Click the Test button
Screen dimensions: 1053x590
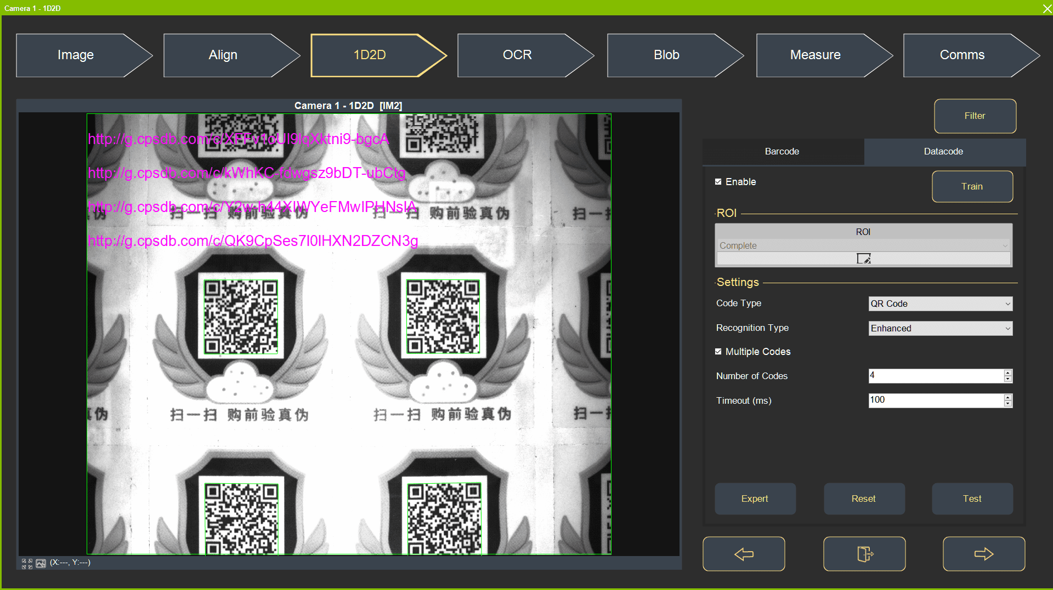click(972, 499)
